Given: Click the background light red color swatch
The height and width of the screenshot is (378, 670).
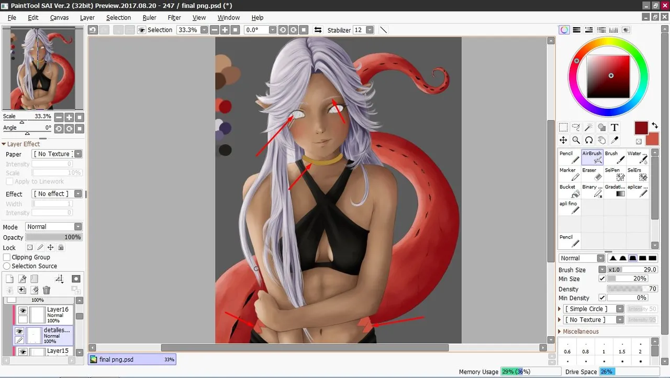Looking at the screenshot, I should (x=653, y=140).
